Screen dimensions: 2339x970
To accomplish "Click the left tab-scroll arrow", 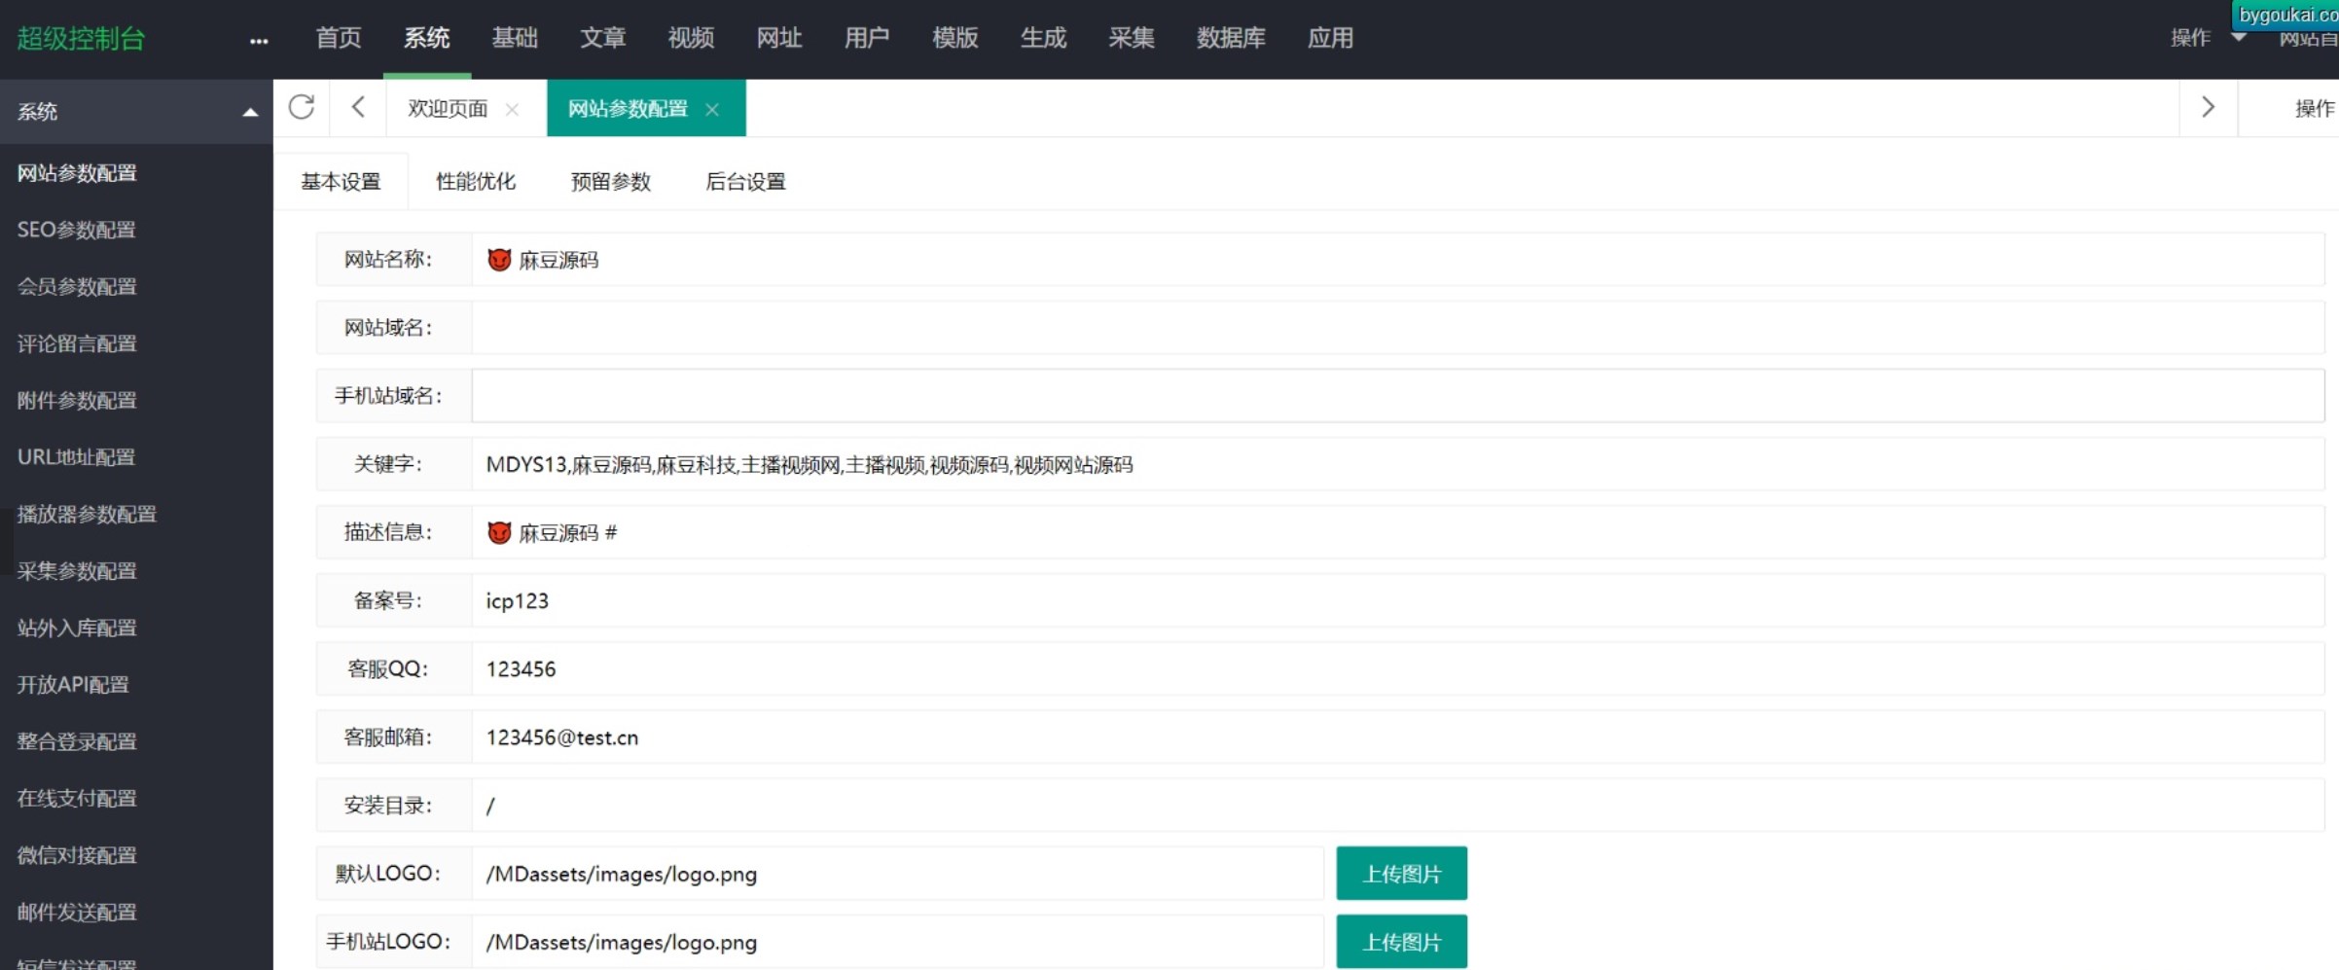I will (358, 107).
